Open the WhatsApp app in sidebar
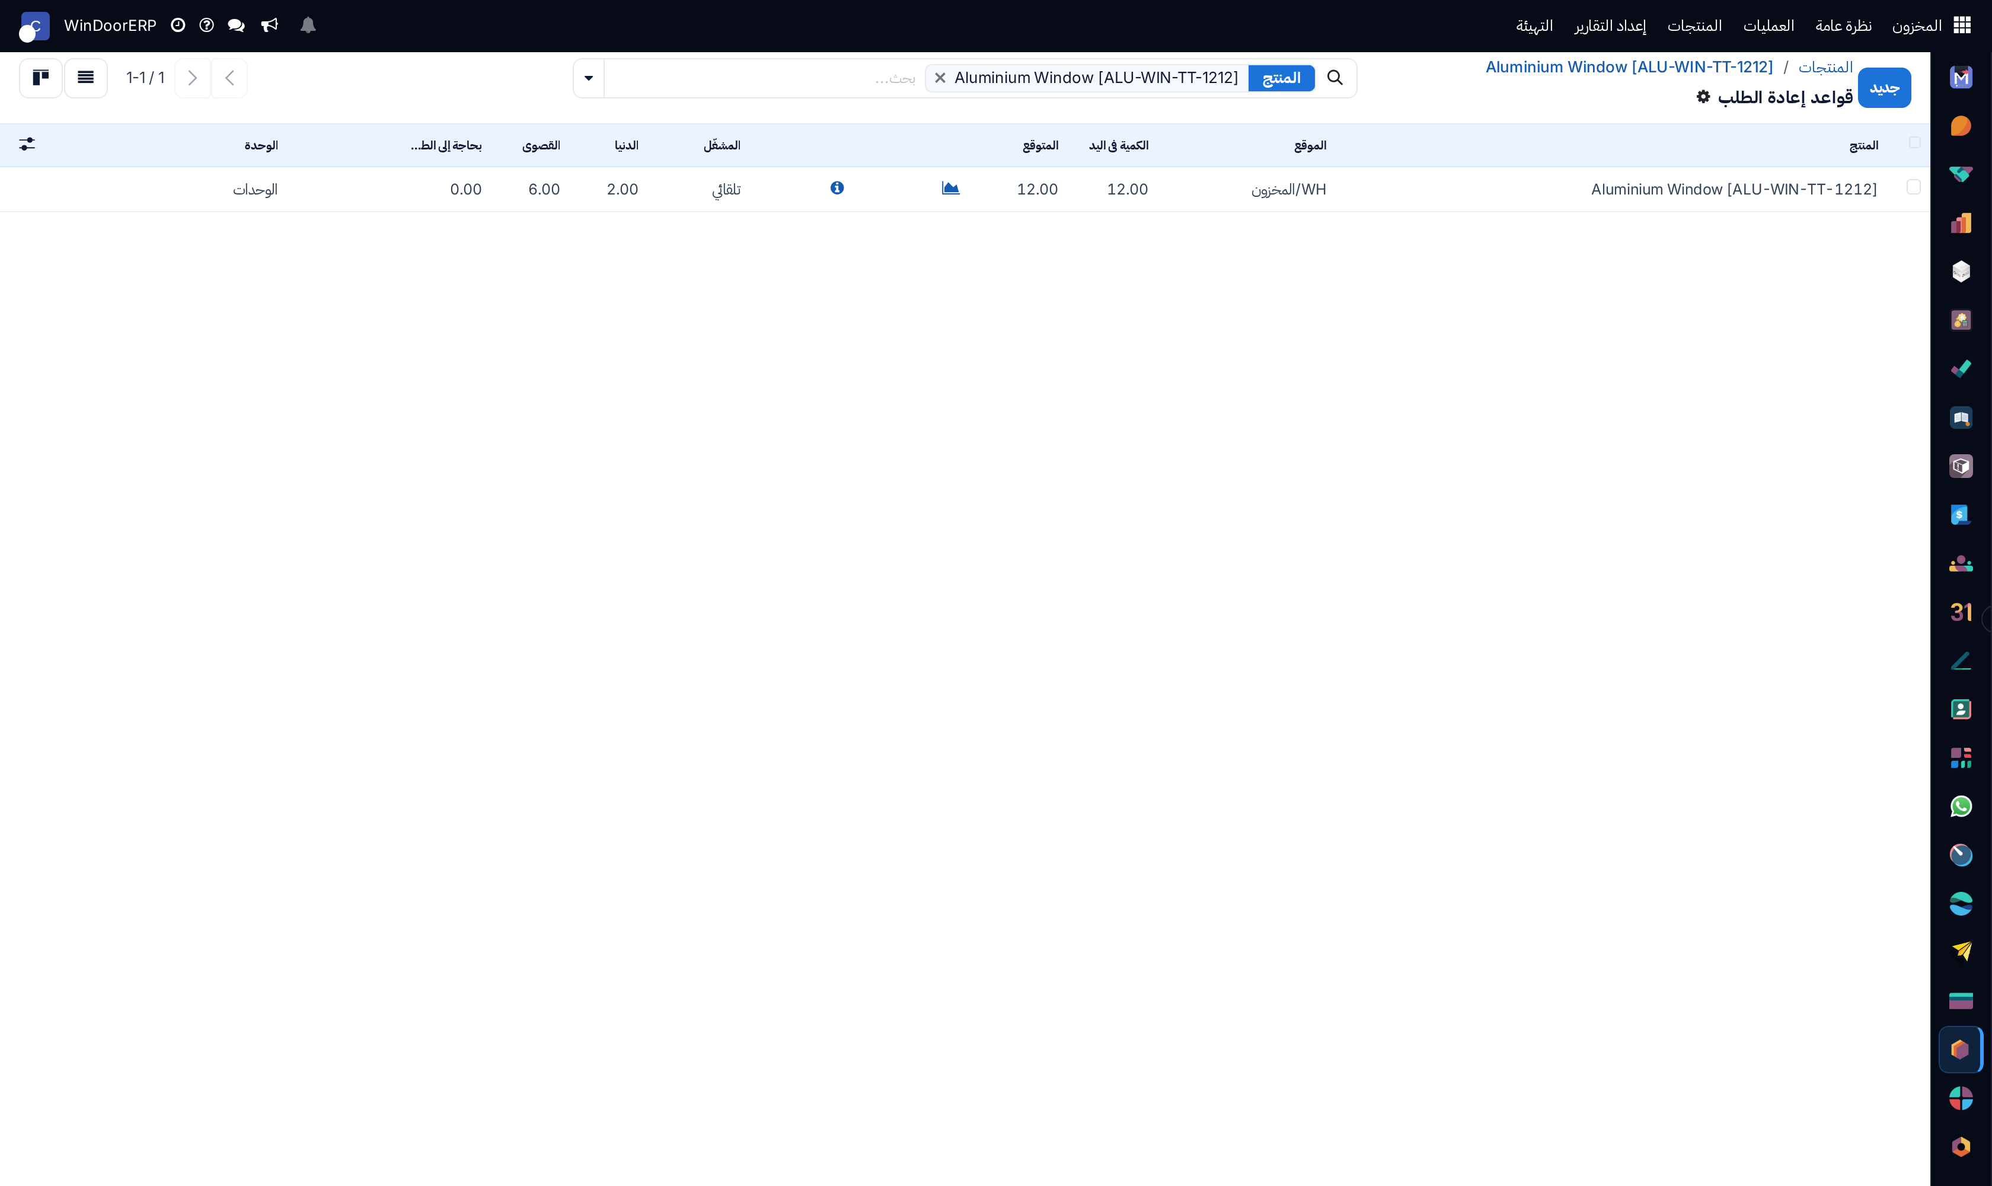This screenshot has height=1186, width=1992. coord(1961,806)
